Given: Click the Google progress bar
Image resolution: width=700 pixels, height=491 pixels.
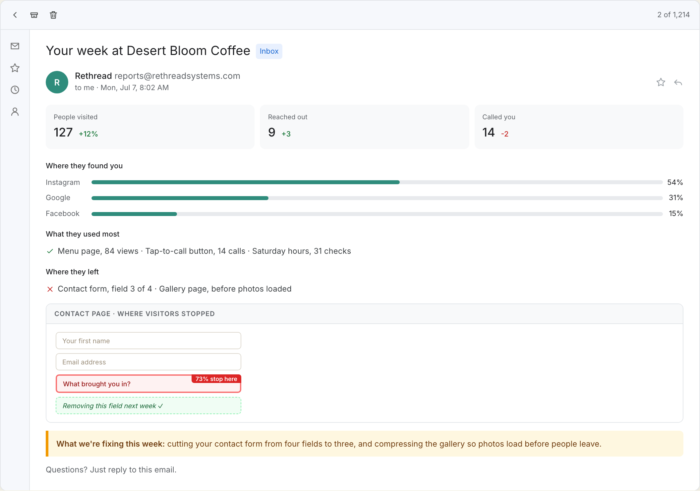Looking at the screenshot, I should click(x=377, y=198).
